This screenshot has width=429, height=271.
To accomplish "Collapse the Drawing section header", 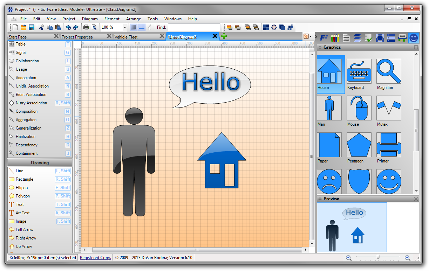I will click(40, 163).
